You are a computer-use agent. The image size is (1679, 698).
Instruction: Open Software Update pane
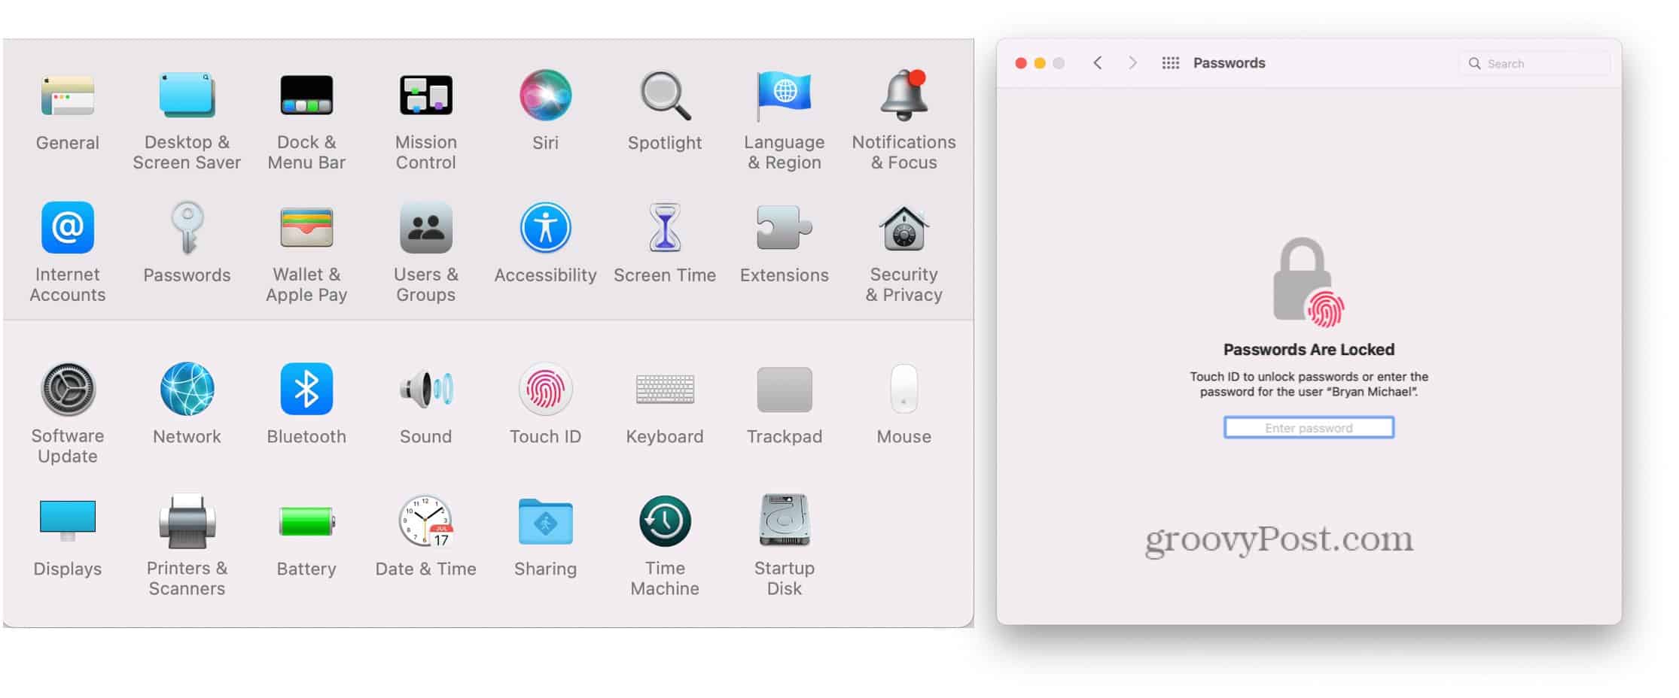pyautogui.click(x=68, y=389)
